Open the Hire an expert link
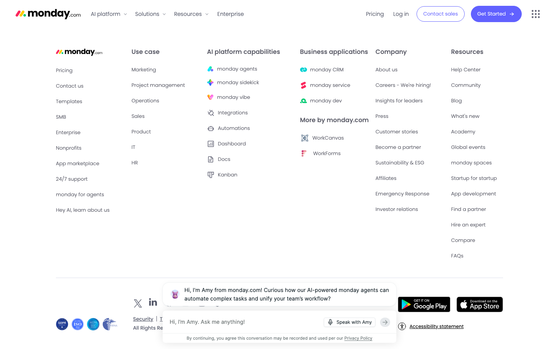Screen dimensions: 559x349 [x=468, y=225]
